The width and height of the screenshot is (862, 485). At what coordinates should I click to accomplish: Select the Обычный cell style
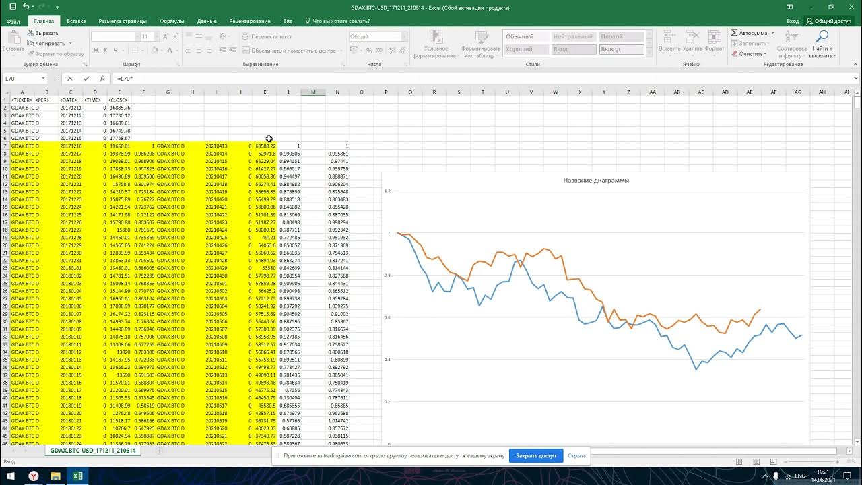(526, 37)
